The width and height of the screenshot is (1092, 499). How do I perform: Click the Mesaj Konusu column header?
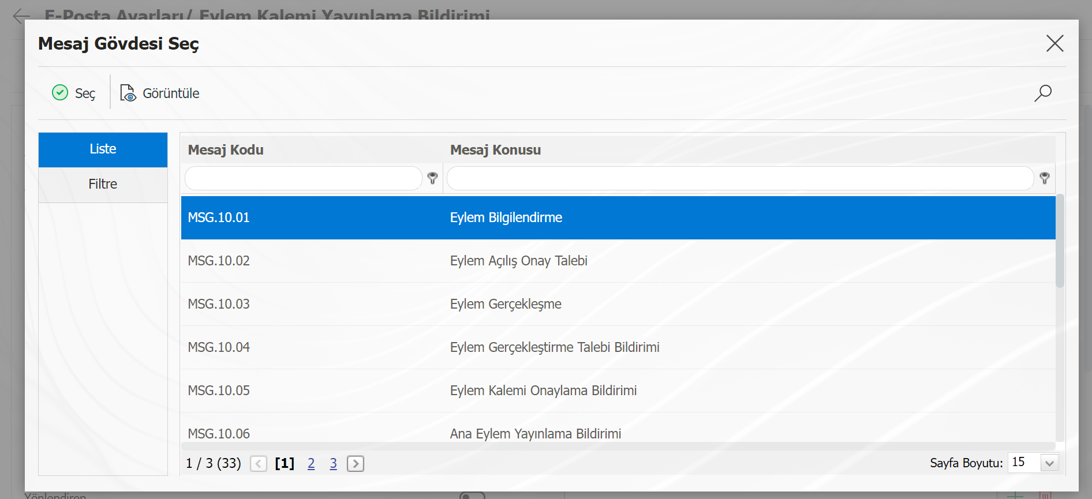coord(495,150)
